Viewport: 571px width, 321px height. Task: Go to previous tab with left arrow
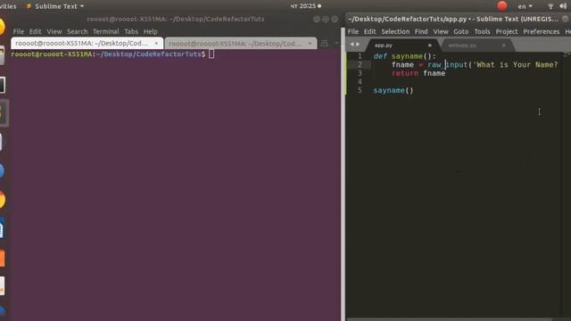point(352,45)
